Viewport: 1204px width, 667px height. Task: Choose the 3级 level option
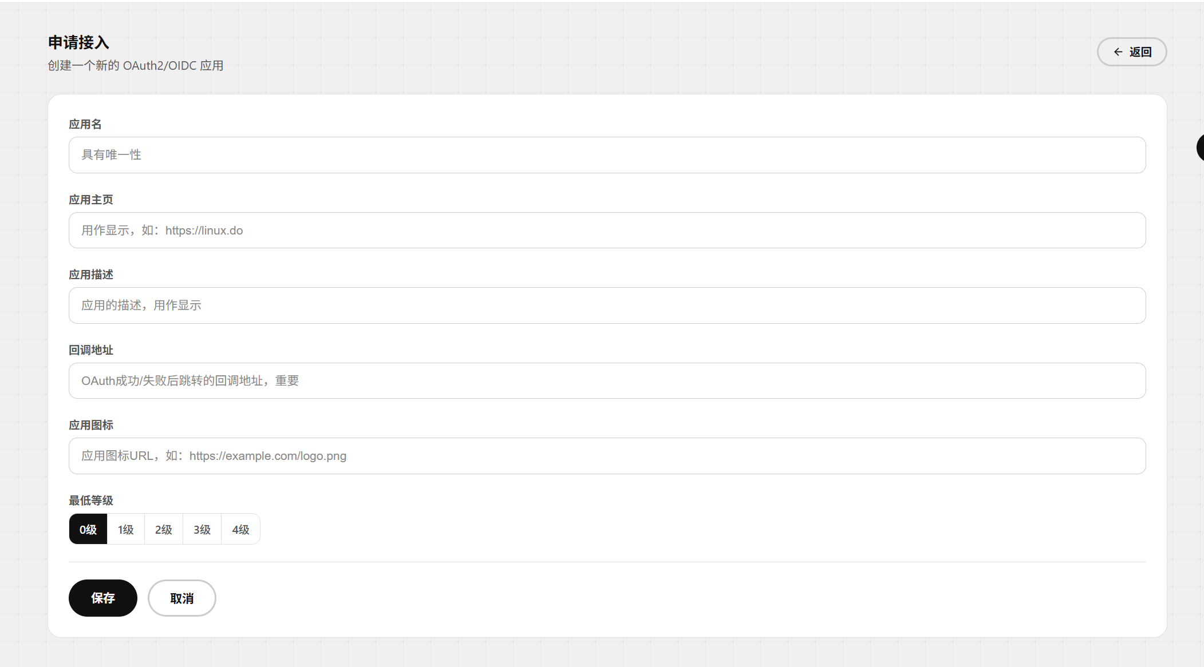tap(202, 529)
